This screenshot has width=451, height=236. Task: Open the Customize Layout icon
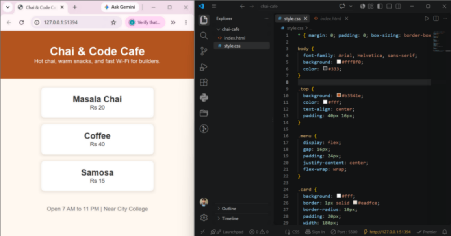coord(371,6)
